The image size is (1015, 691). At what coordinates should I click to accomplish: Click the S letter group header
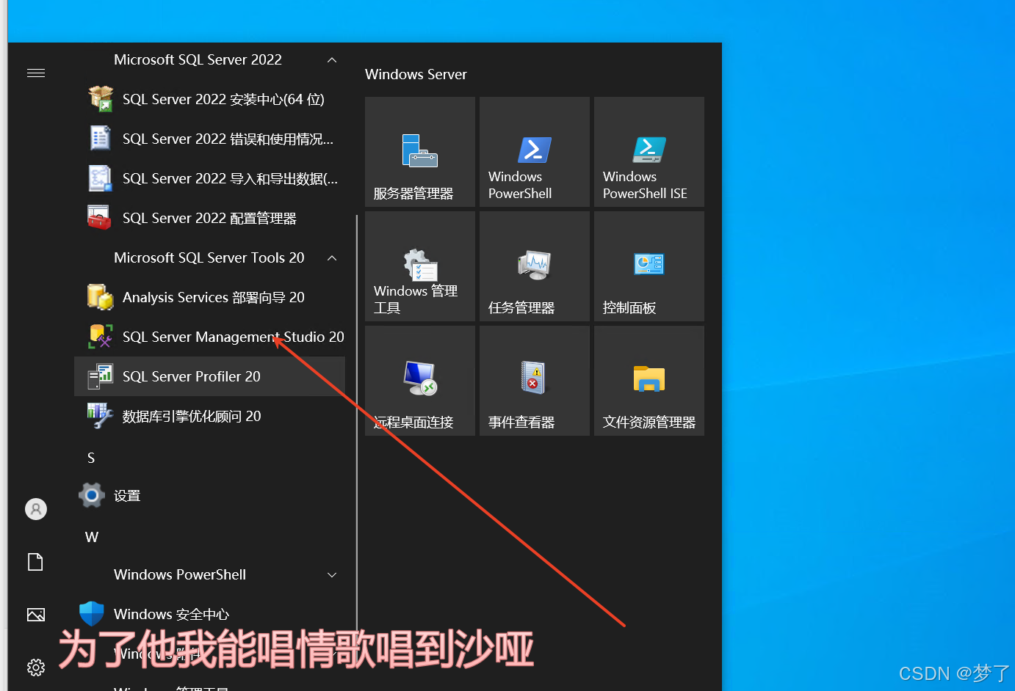coord(91,458)
